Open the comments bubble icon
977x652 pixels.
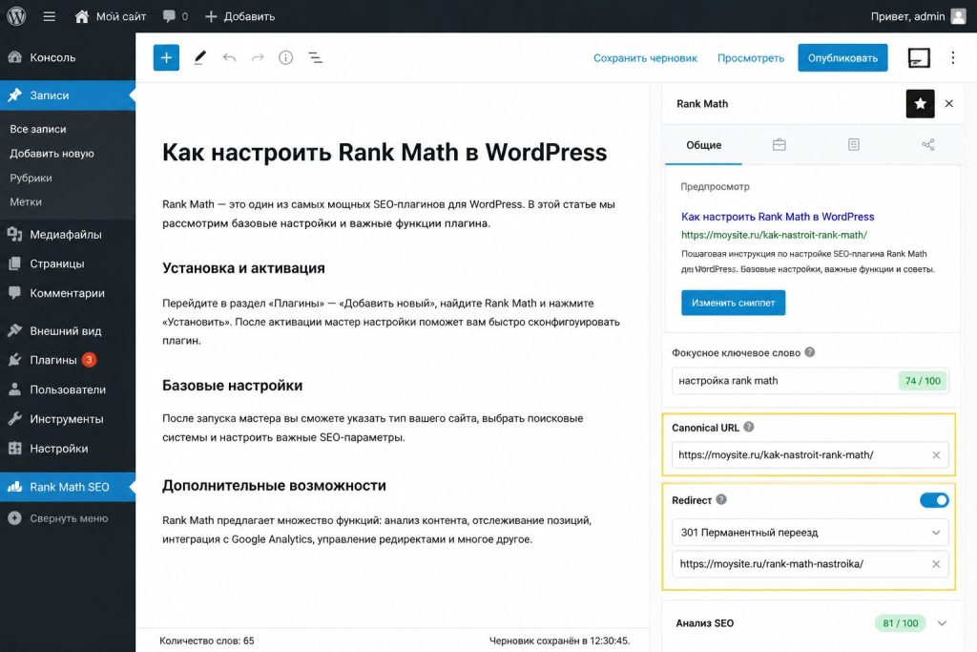coord(169,16)
